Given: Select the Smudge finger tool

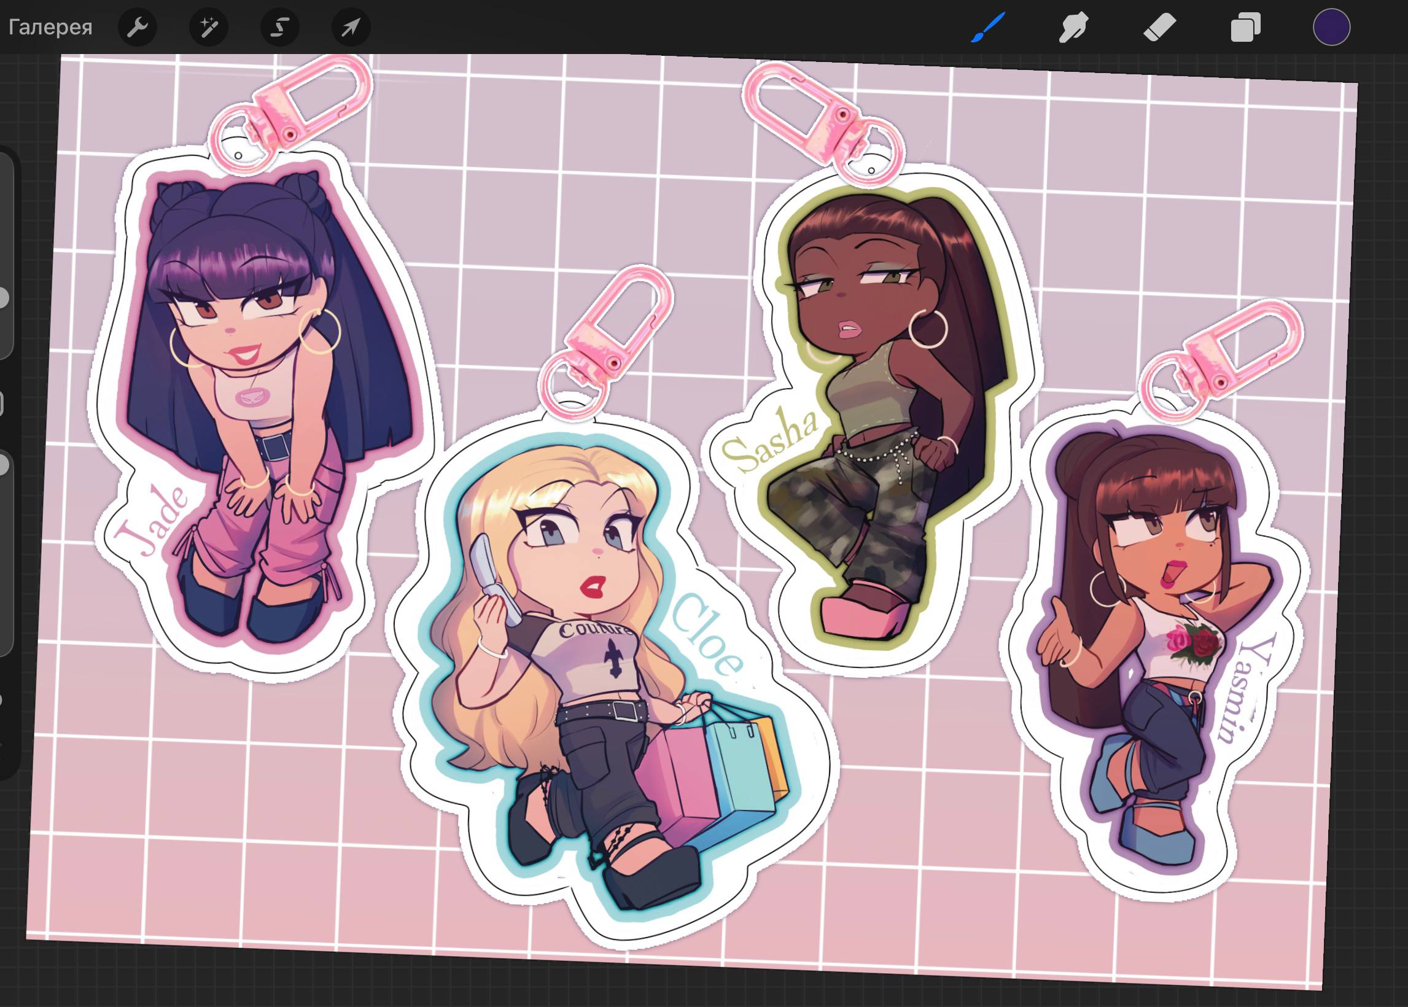Looking at the screenshot, I should tap(1073, 28).
